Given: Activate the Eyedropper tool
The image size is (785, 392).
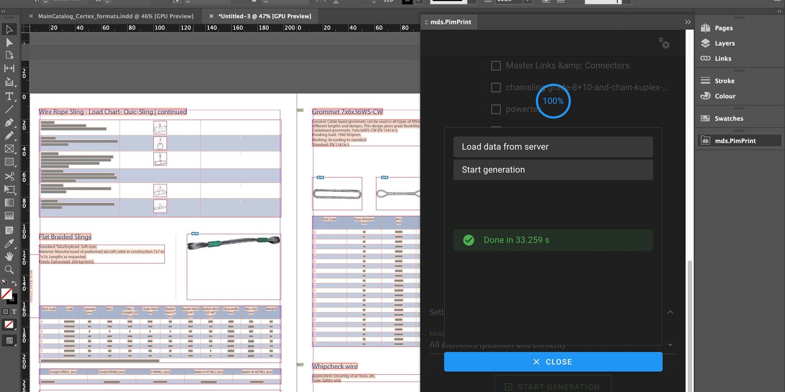Looking at the screenshot, I should click(9, 244).
